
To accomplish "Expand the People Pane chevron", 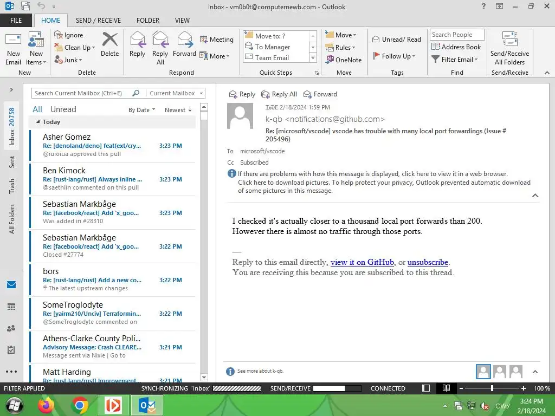I will 535,372.
